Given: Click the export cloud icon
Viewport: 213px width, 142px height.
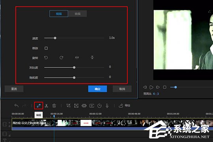Looking at the screenshot, I should (121, 106).
